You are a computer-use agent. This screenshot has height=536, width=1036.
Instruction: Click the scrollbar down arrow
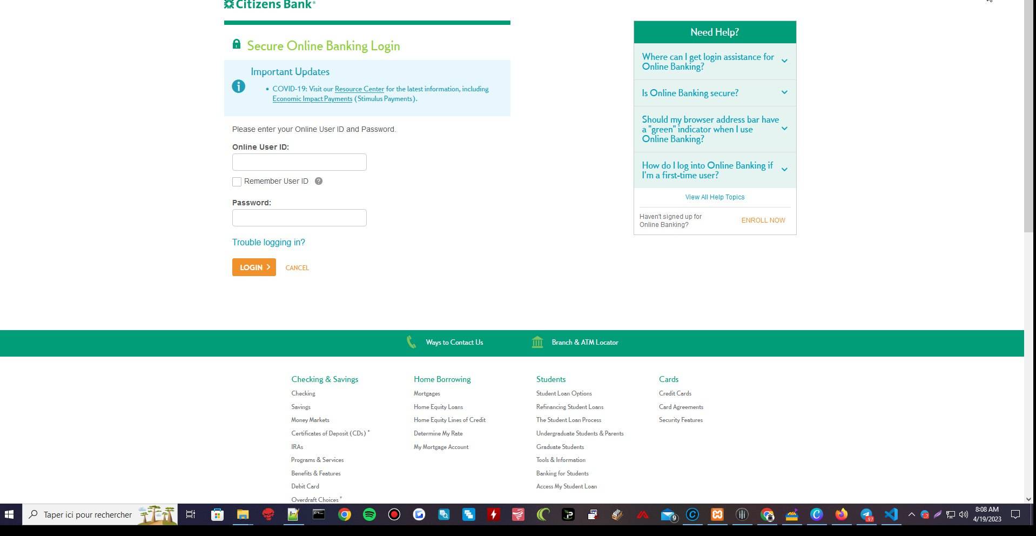tap(1028, 499)
